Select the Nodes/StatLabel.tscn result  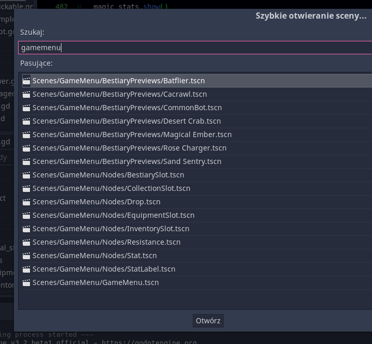pyautogui.click(x=197, y=269)
